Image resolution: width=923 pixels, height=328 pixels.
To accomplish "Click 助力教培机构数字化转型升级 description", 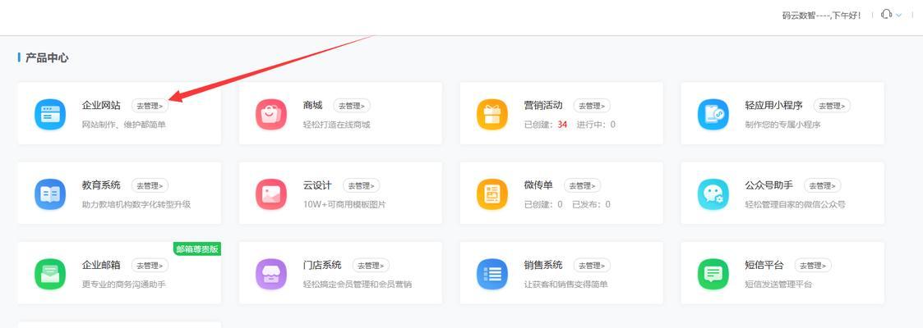I will click(136, 204).
